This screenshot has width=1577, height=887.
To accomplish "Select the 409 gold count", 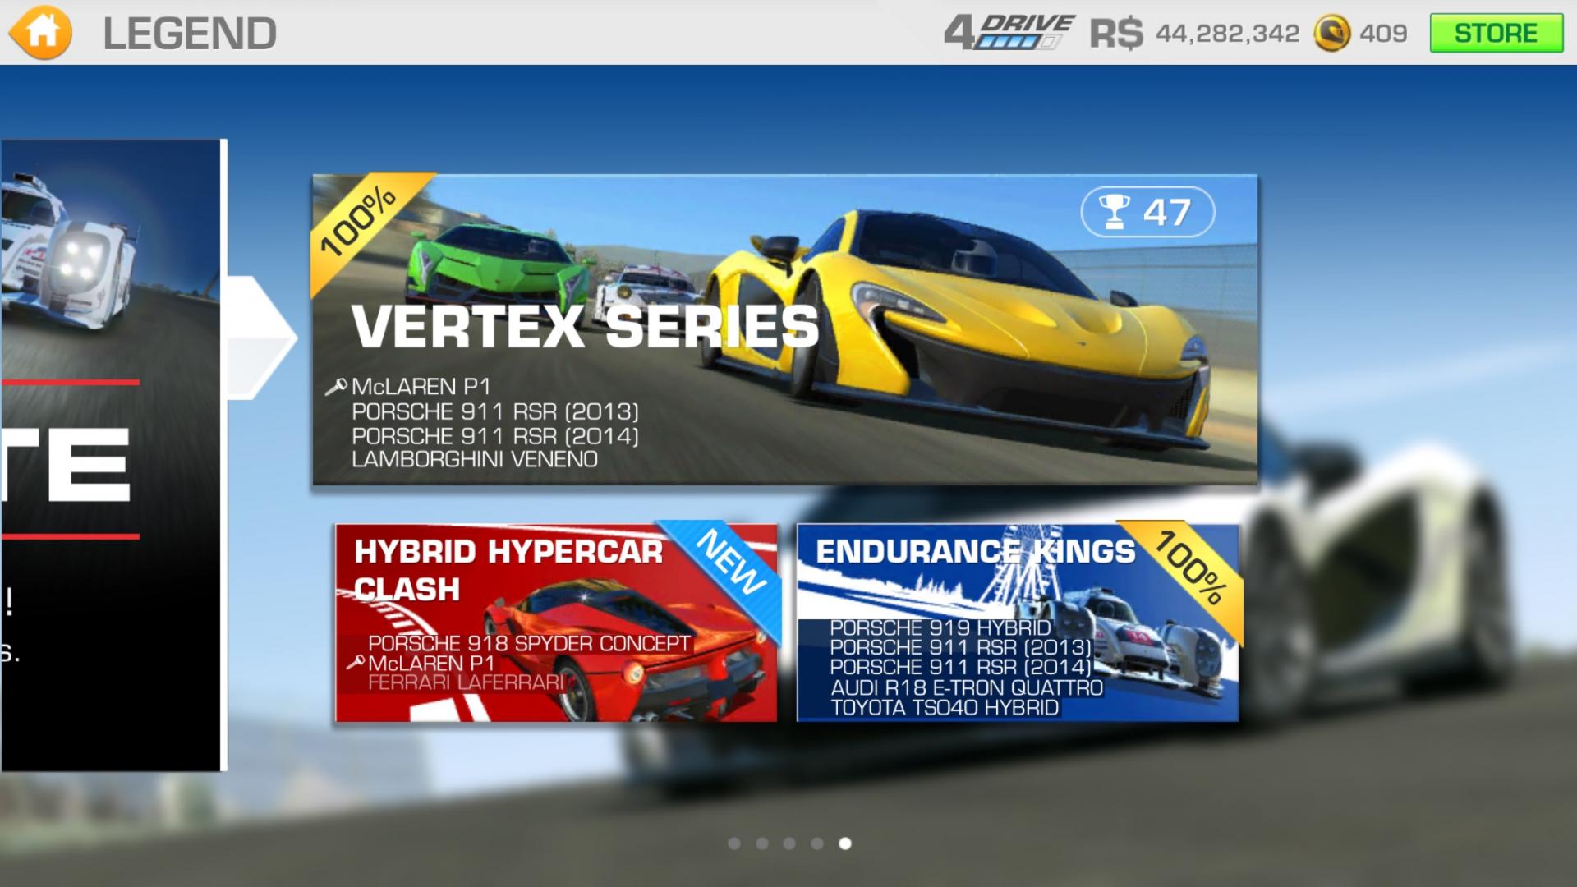I will [x=1383, y=34].
